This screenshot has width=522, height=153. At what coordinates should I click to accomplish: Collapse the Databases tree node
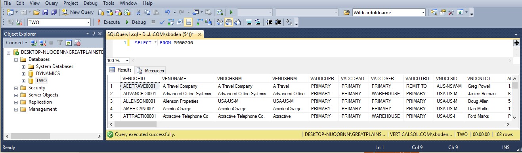pyautogui.click(x=16, y=59)
